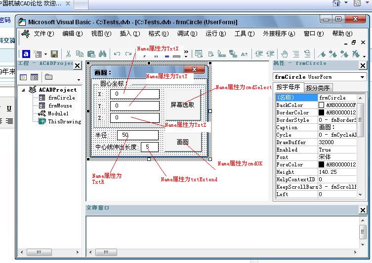Expand the toolbar overflow chevron
Image resolution: width=372 pixels, height=263 pixels.
[x=186, y=52]
